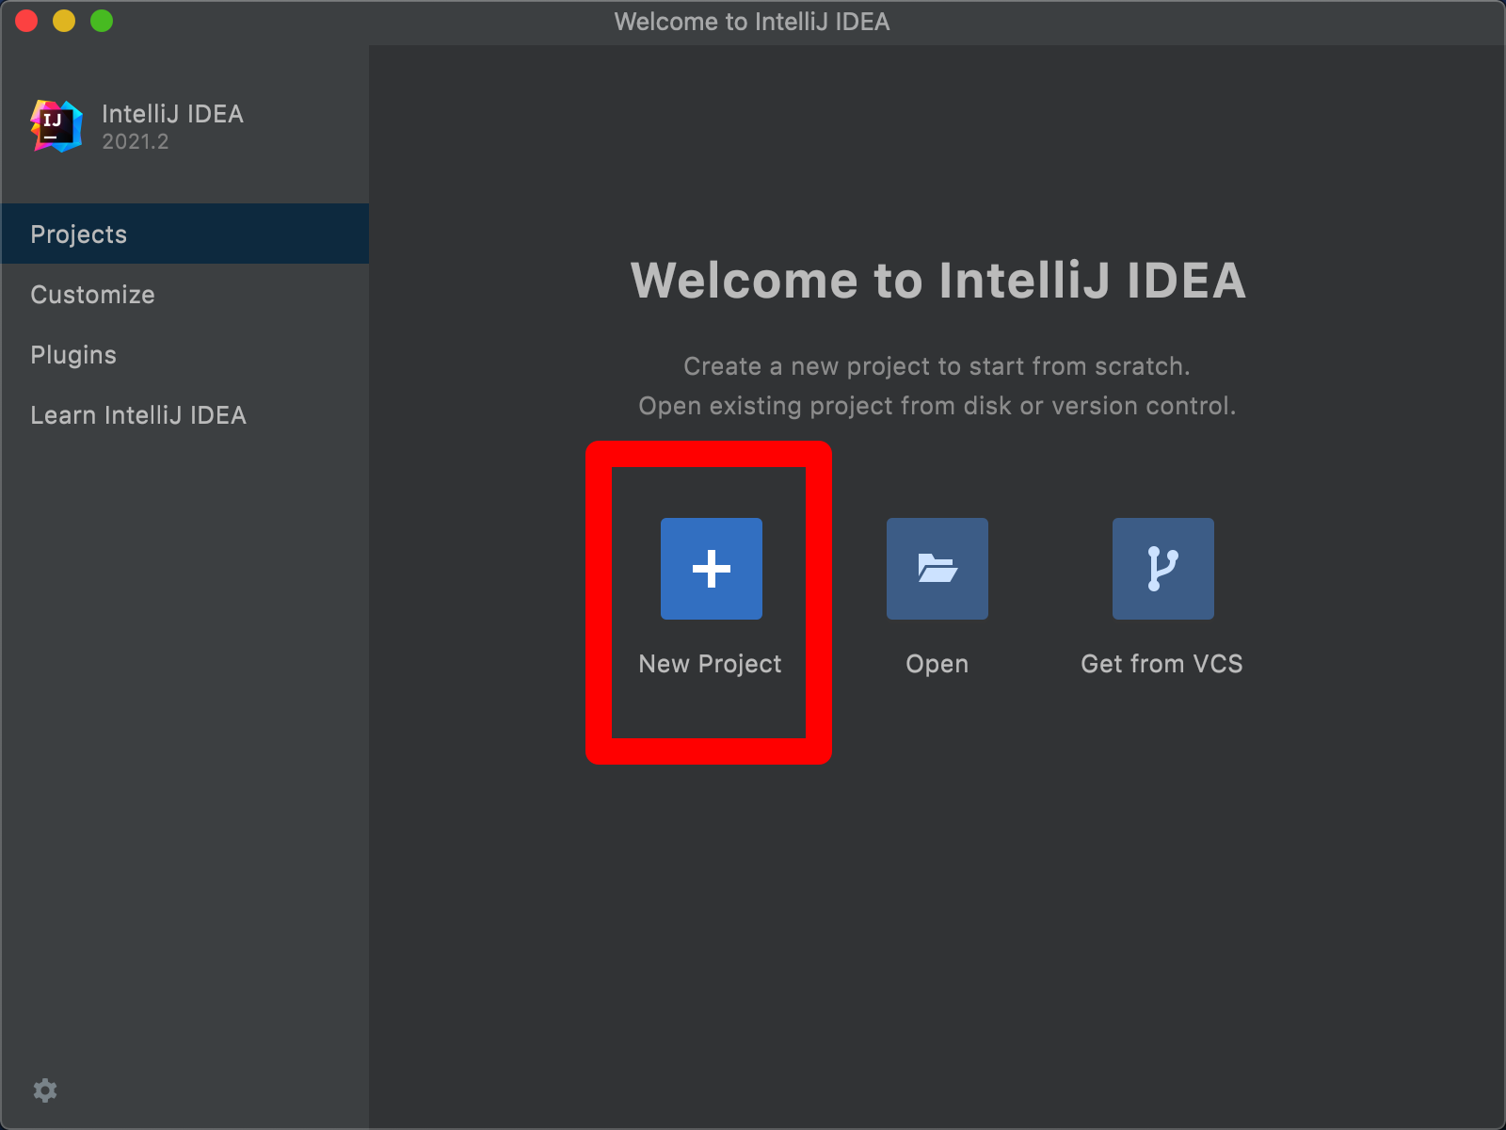The image size is (1506, 1130).
Task: Click the 'Open existing project from disk' text
Action: pyautogui.click(x=937, y=406)
